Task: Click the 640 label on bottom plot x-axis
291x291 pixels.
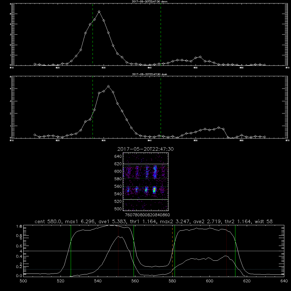Action: pos(284,281)
